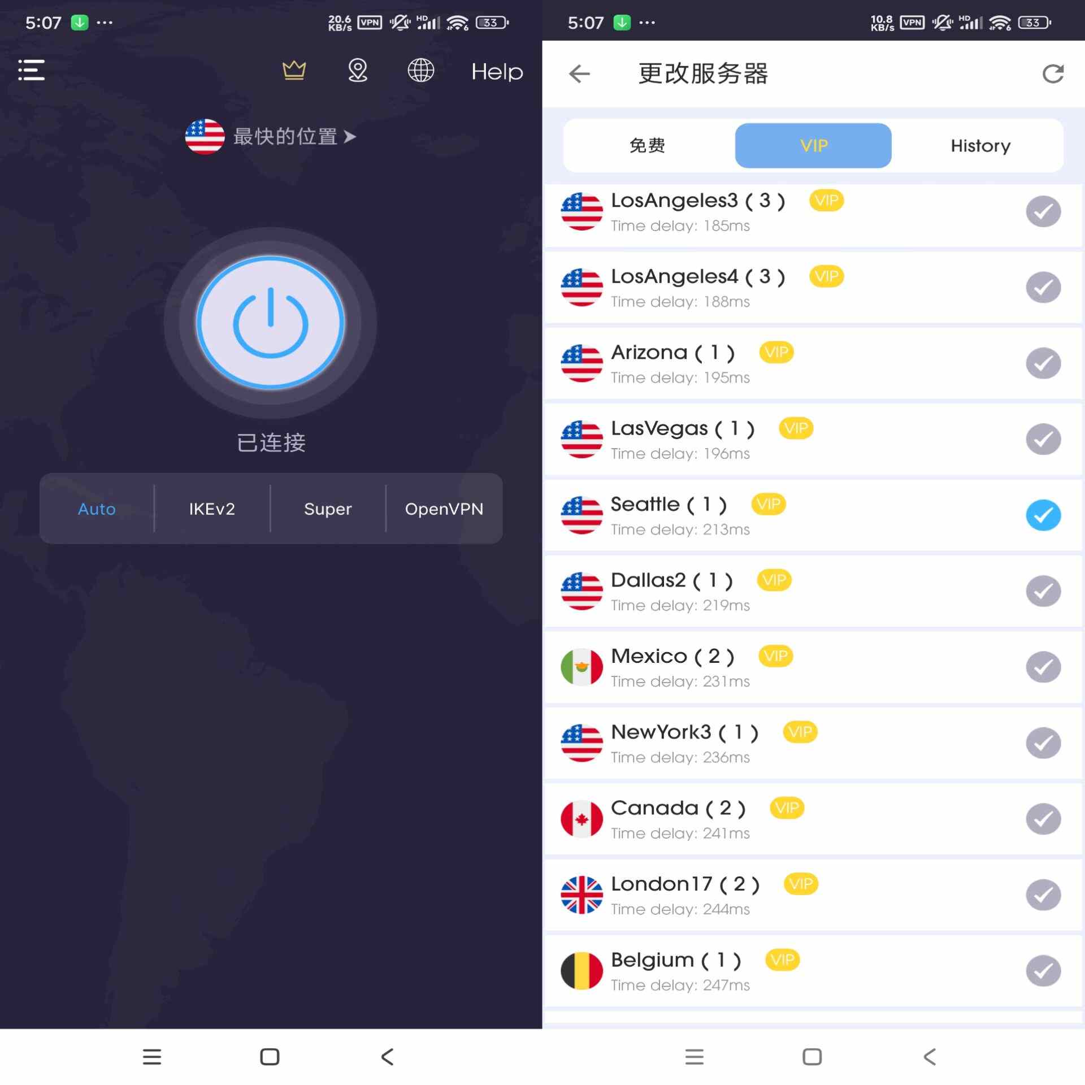Viewport: 1085px width, 1085px height.
Task: Scroll down the VIP server list
Action: 813,596
